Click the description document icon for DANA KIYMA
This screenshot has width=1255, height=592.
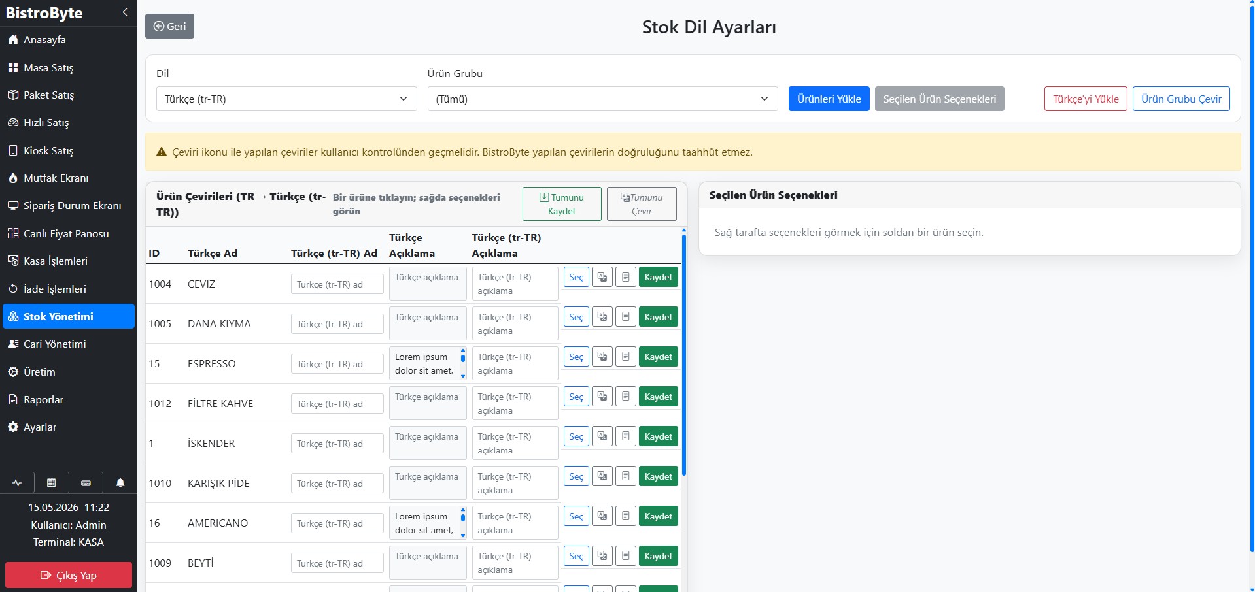pyautogui.click(x=626, y=317)
